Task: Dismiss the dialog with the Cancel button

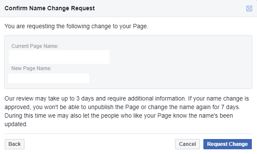Action: tap(187, 144)
